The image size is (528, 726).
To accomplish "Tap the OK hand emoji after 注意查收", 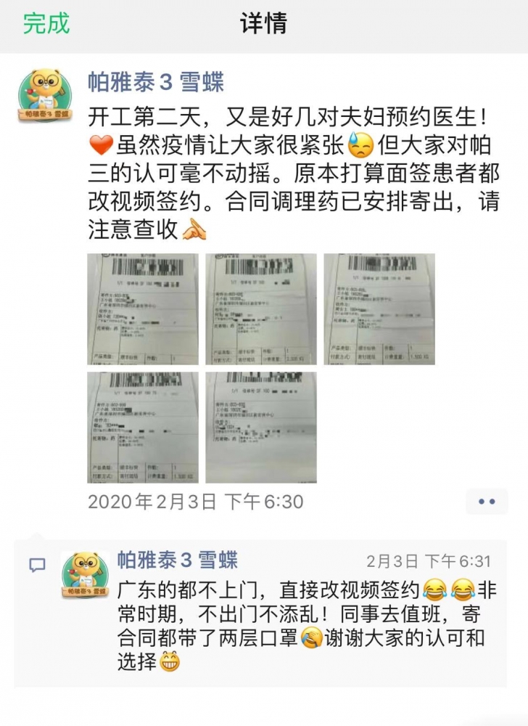I will pyautogui.click(x=194, y=229).
